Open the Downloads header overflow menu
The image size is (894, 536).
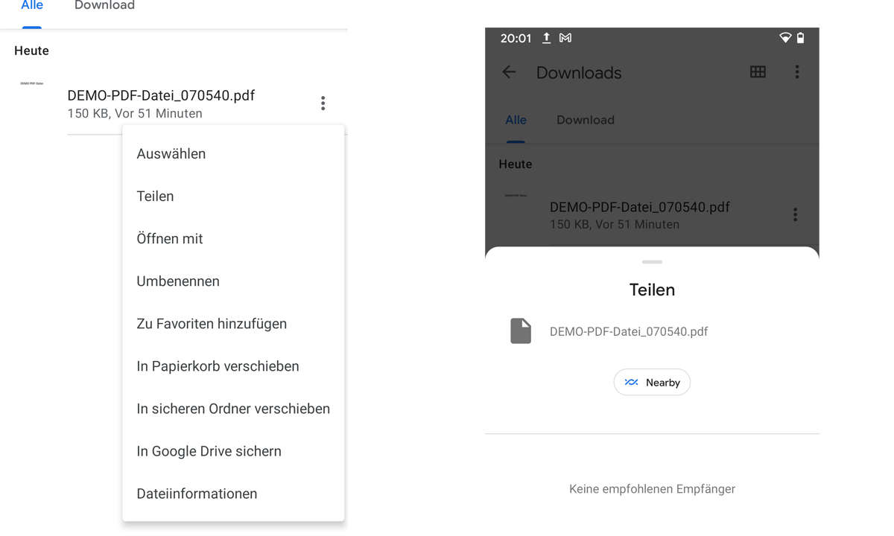point(796,72)
